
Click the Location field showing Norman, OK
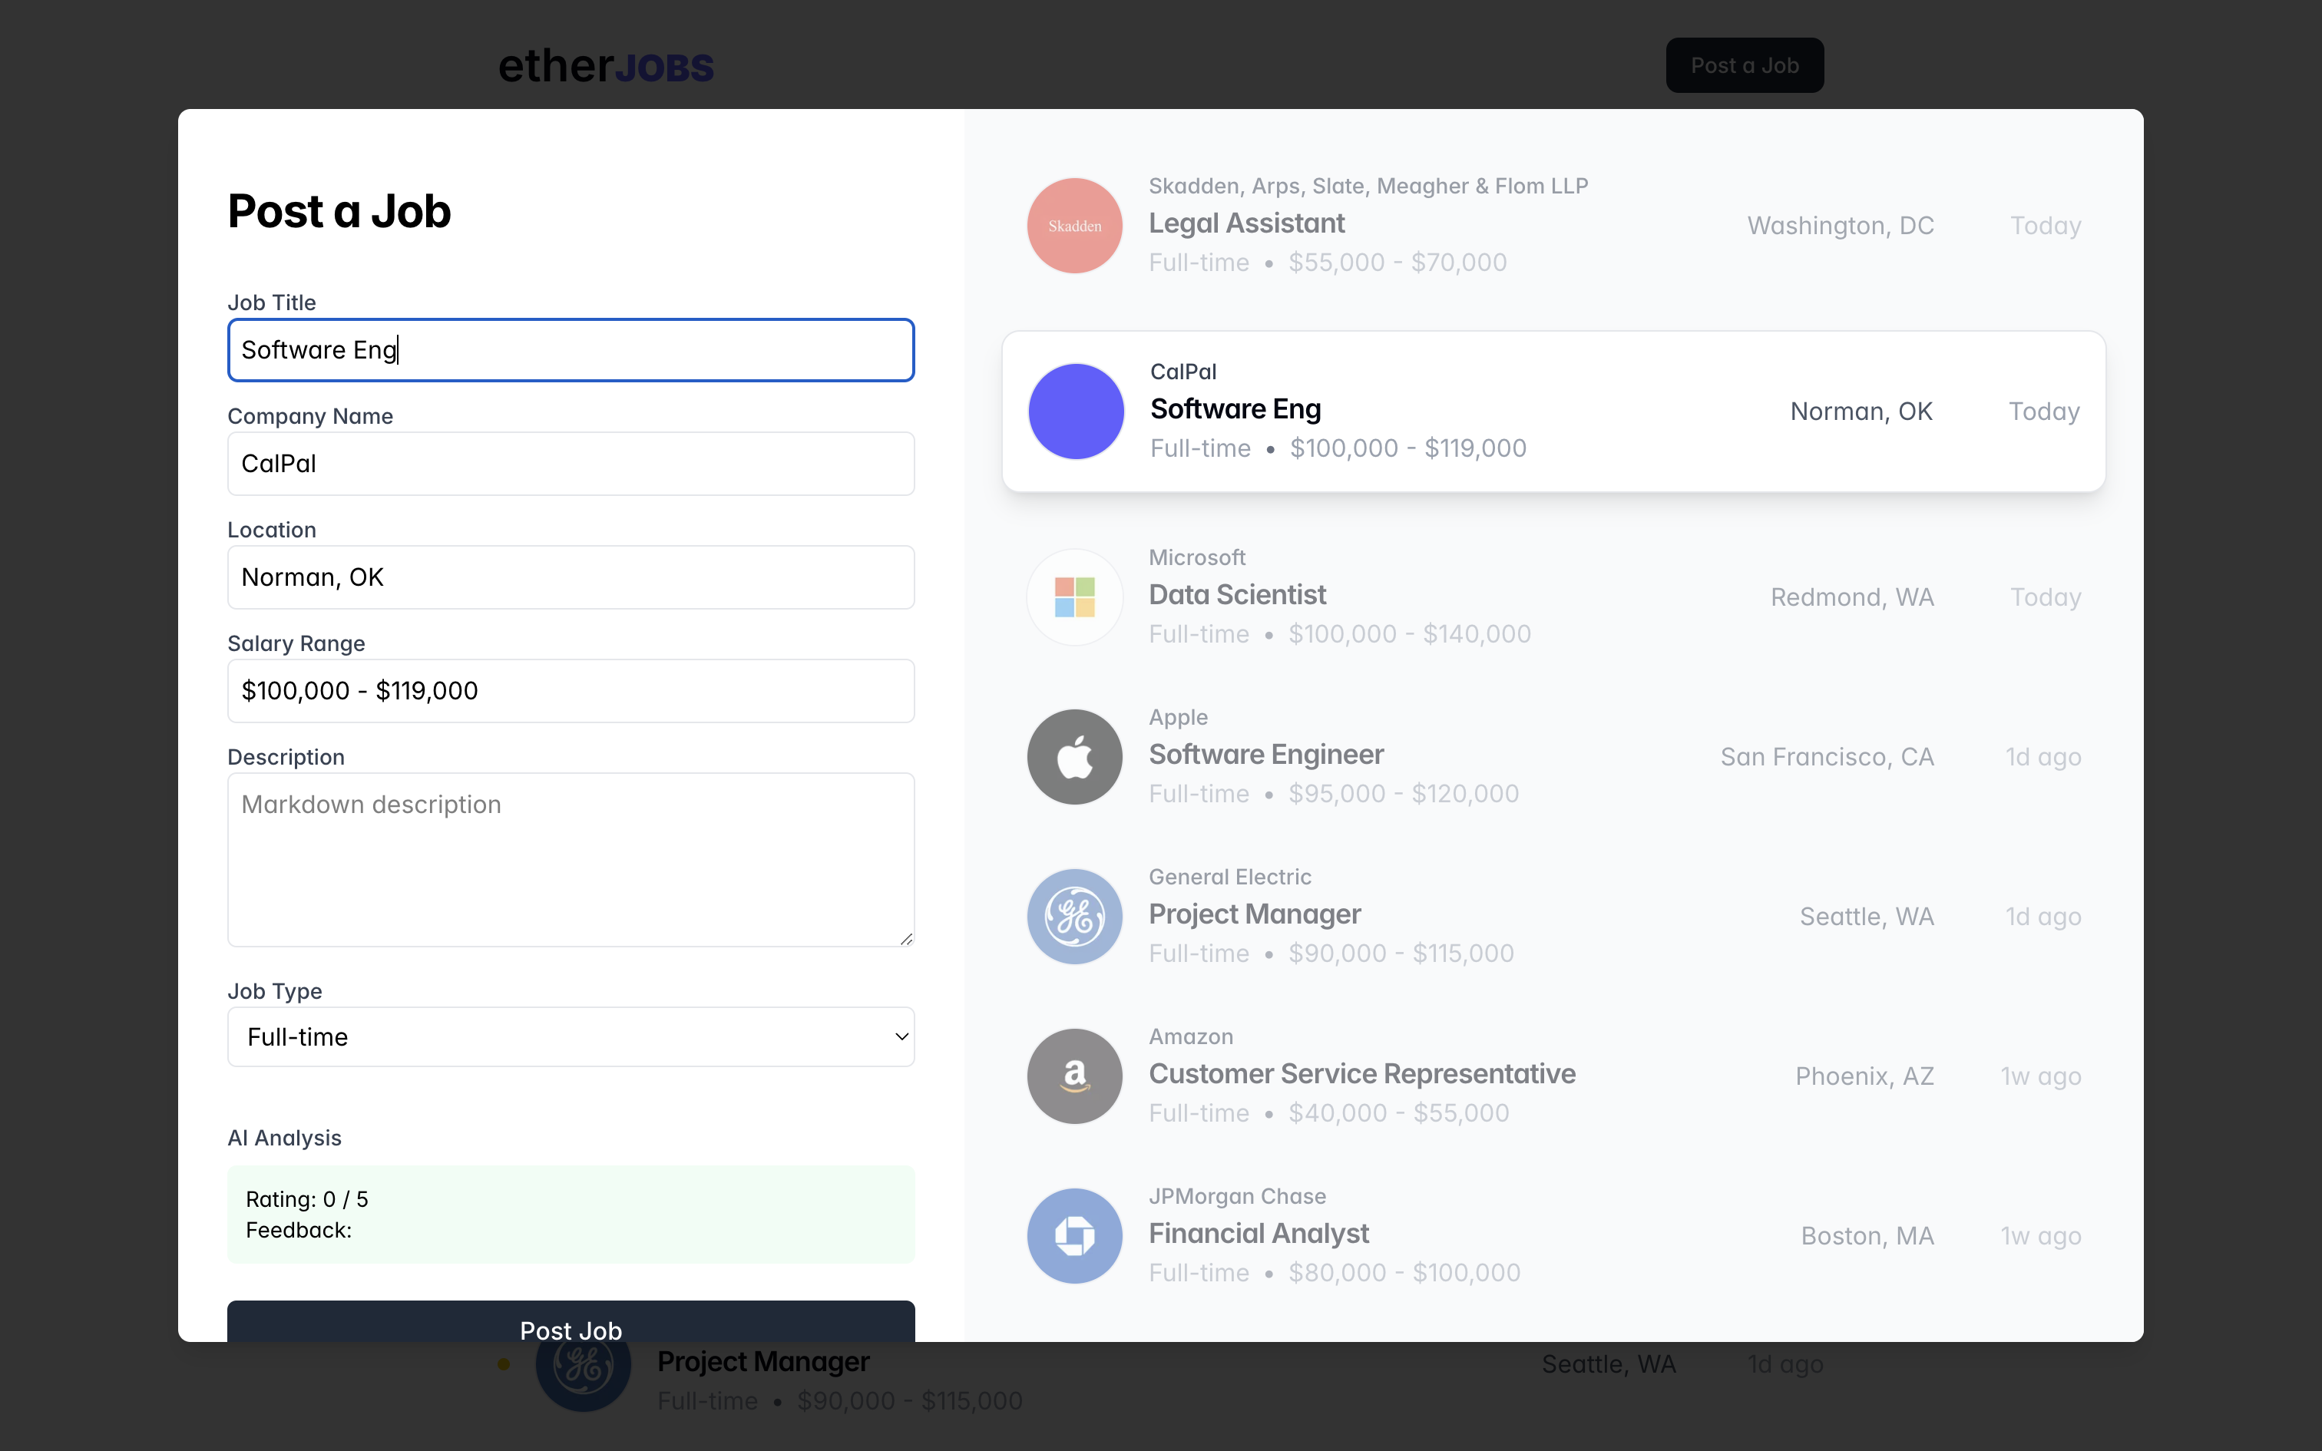pyautogui.click(x=570, y=577)
